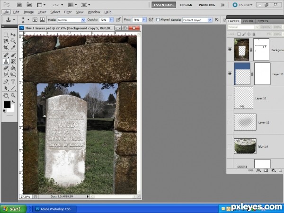The width and height of the screenshot is (284, 213).
Task: Hide Layer 13 visibility eye
Action: click(230, 74)
